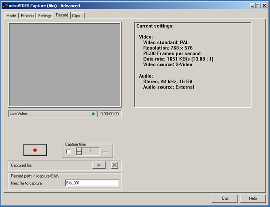Quit the capture application
The width and height of the screenshot is (270, 207).
(x=225, y=199)
